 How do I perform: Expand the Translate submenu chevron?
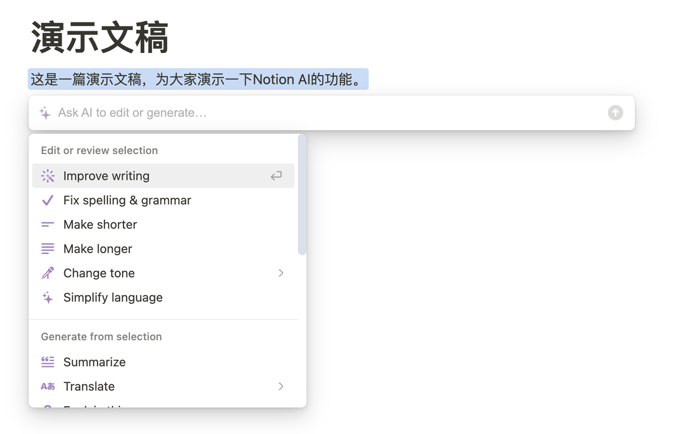[281, 386]
